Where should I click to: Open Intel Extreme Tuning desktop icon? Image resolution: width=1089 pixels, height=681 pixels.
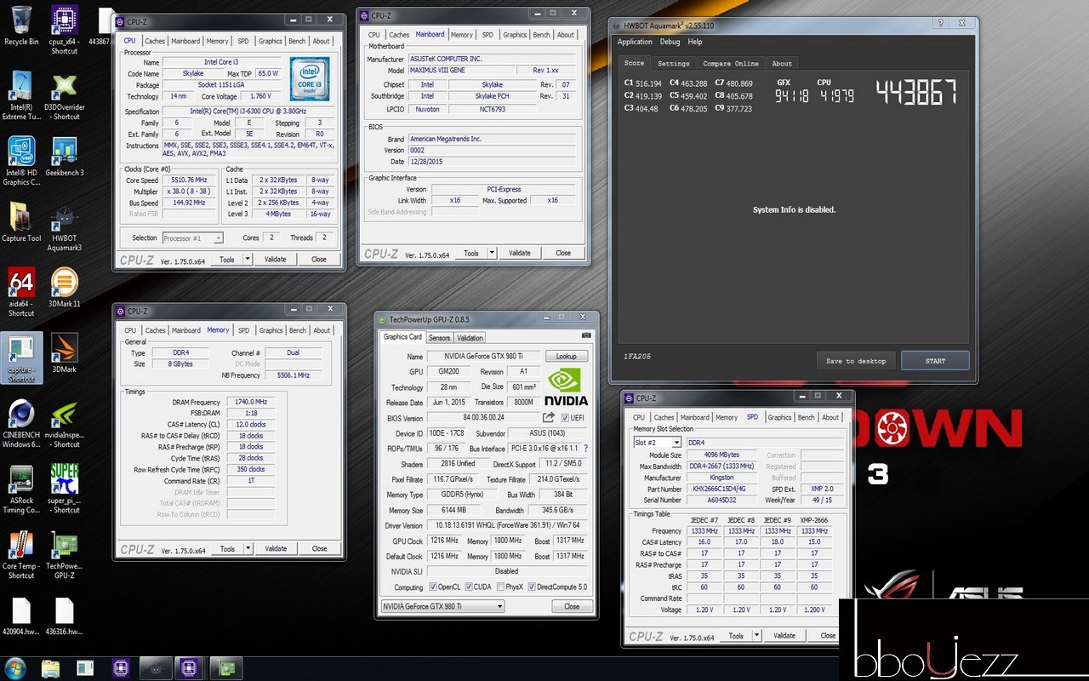[21, 95]
